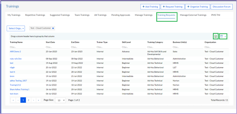Viewport: 237px width, 114px height.
Task: Sort by Training Category column header
Action: [x=155, y=42]
